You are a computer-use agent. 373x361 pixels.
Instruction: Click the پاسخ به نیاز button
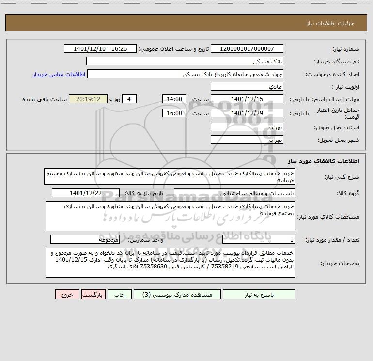[x=259, y=294]
